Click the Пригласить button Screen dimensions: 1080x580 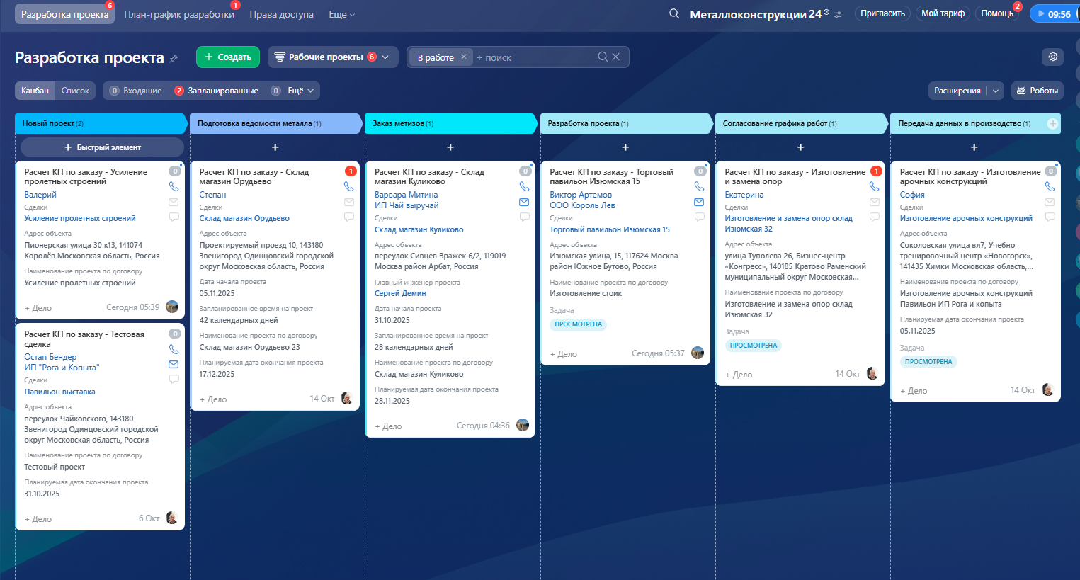(882, 13)
